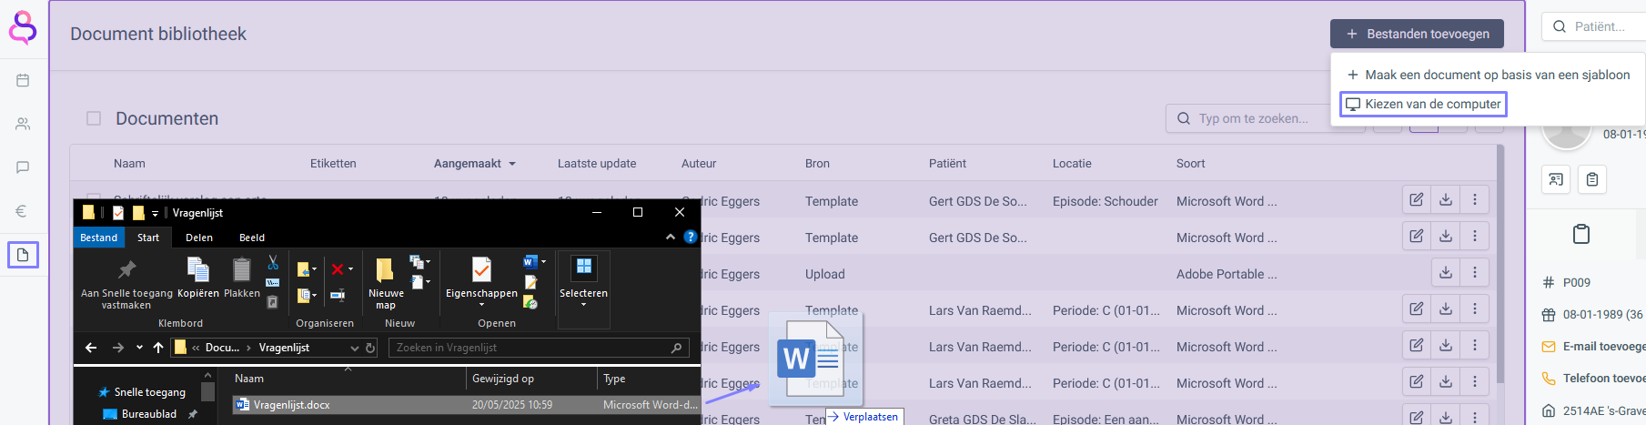Click the red X delete icon in Explorer
The height and width of the screenshot is (425, 1646).
click(x=338, y=269)
